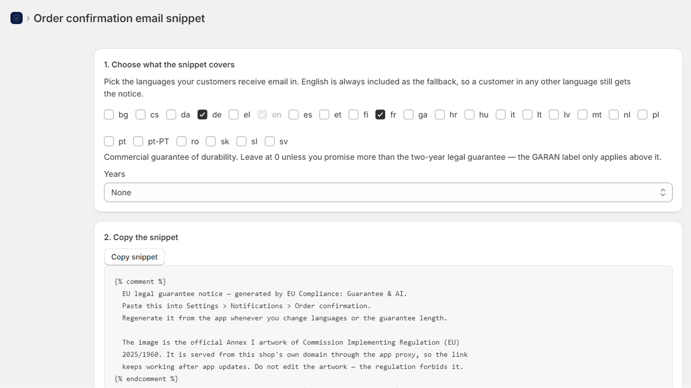691x388 pixels.
Task: Check the nl language option
Action: pos(614,115)
